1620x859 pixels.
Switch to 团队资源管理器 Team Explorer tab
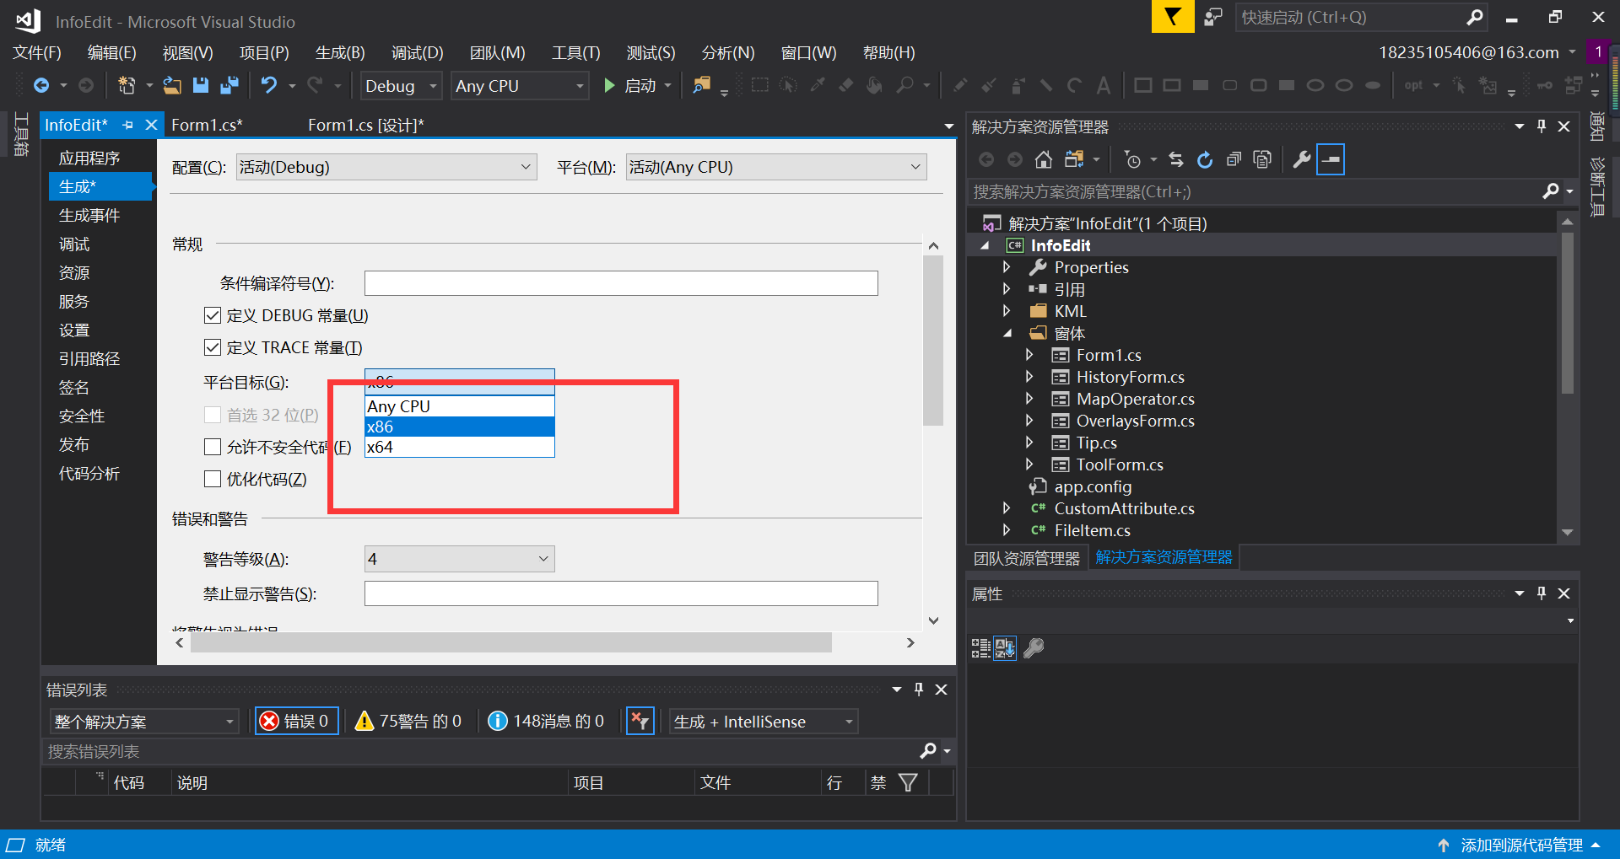pos(1026,558)
